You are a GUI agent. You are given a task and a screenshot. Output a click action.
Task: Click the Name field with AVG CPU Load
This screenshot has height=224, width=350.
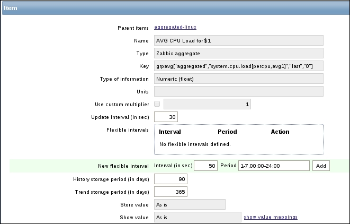click(238, 40)
